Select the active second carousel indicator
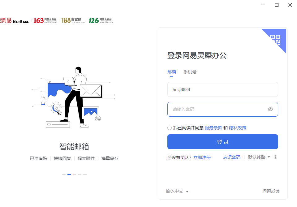297x207 pixels. [69, 175]
